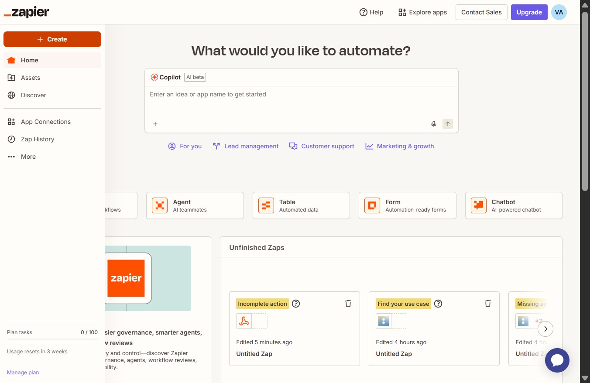590x383 pixels.
Task: Click the Edited 4 hours ago text in Find your use case card
Action: point(401,342)
